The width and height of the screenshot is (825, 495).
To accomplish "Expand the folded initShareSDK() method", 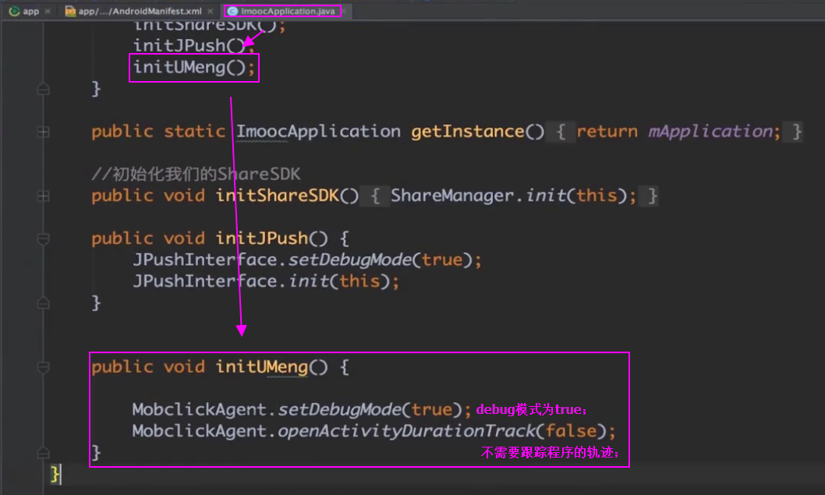I will tap(44, 196).
